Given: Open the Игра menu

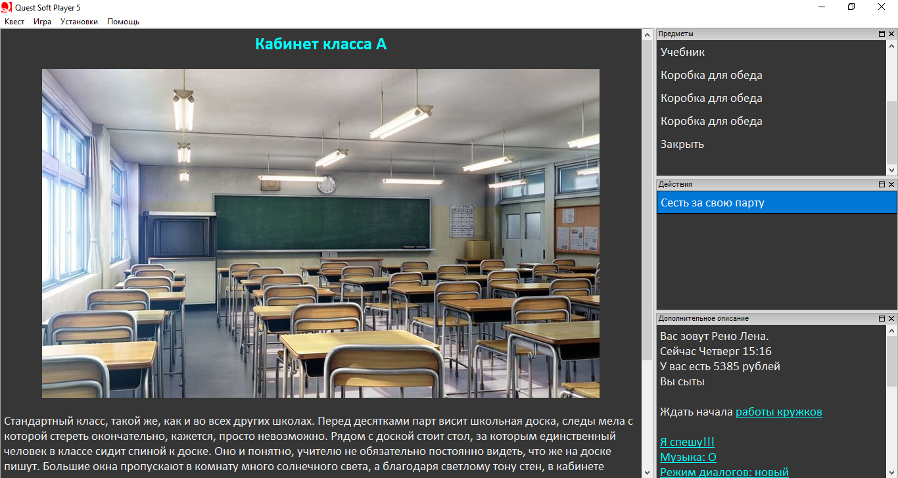Looking at the screenshot, I should [x=43, y=22].
